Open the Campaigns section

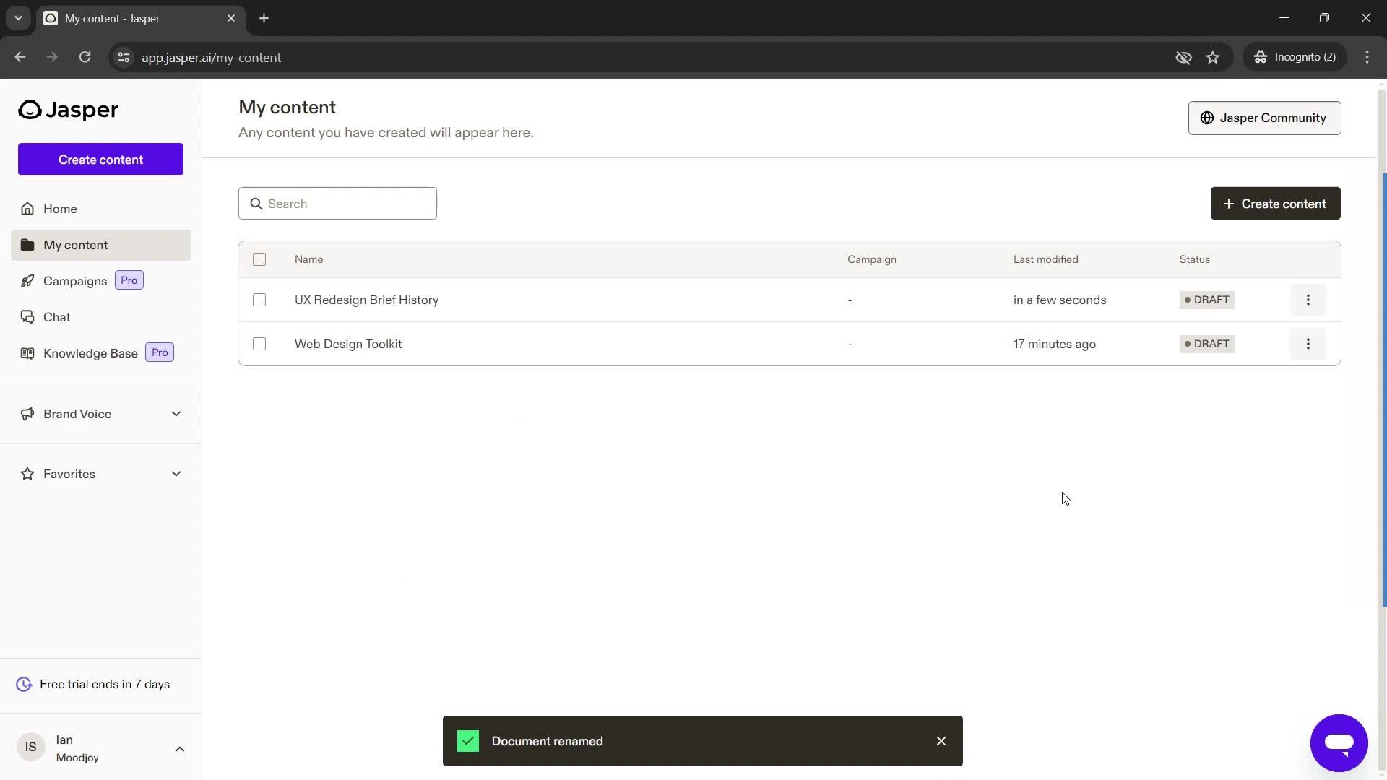[75, 280]
